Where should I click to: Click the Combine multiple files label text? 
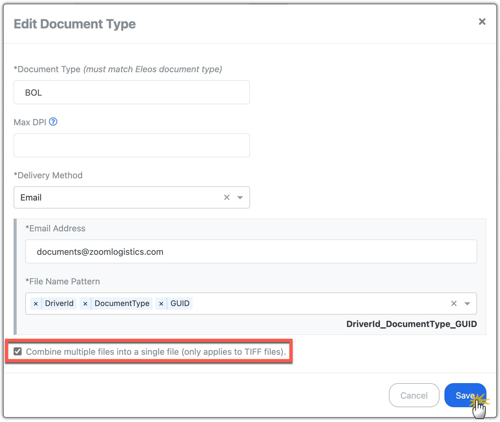[156, 352]
